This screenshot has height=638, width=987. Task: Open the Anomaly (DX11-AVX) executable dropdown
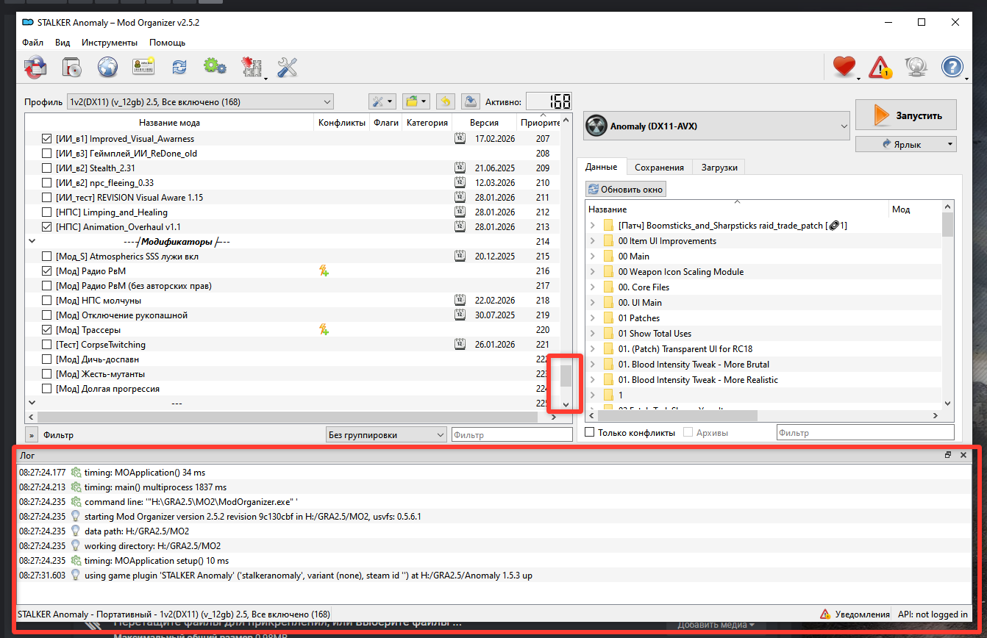click(717, 126)
